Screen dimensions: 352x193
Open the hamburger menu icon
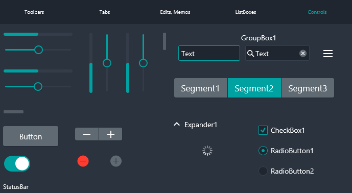328,54
